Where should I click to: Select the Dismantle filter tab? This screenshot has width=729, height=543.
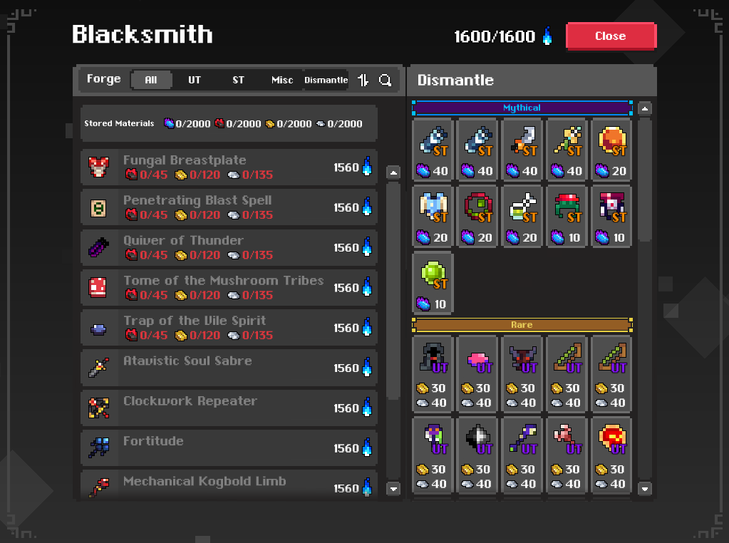pos(326,80)
